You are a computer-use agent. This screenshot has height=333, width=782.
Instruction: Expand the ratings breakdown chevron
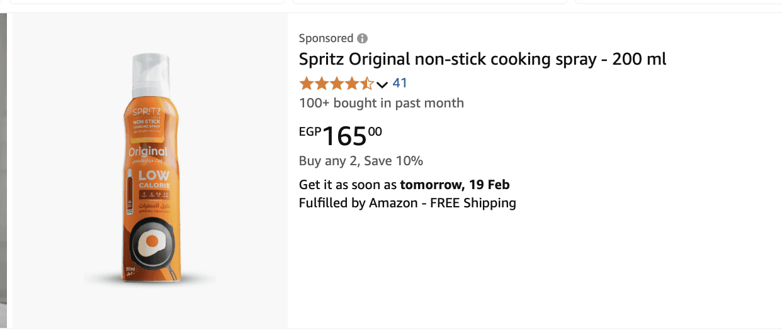(382, 84)
